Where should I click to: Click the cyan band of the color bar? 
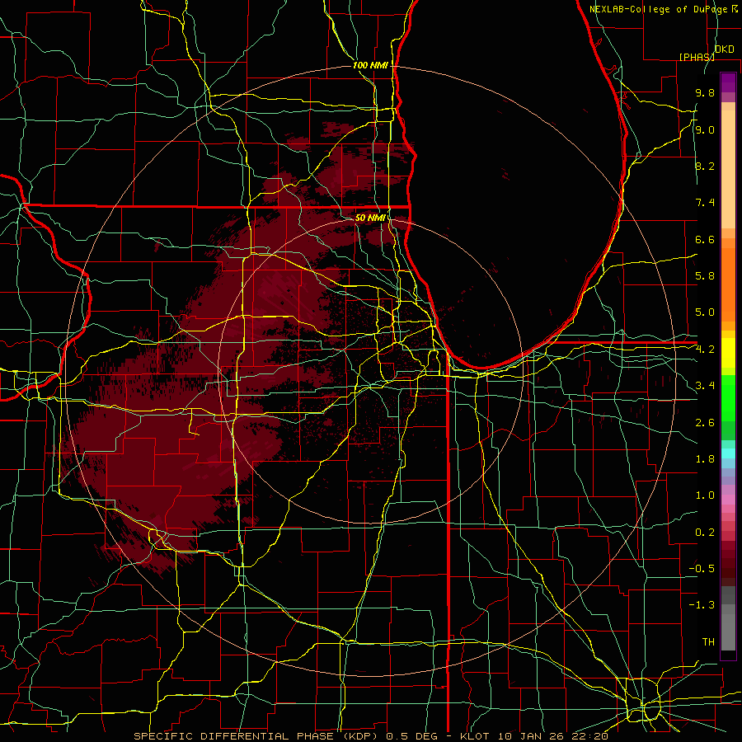728,453
